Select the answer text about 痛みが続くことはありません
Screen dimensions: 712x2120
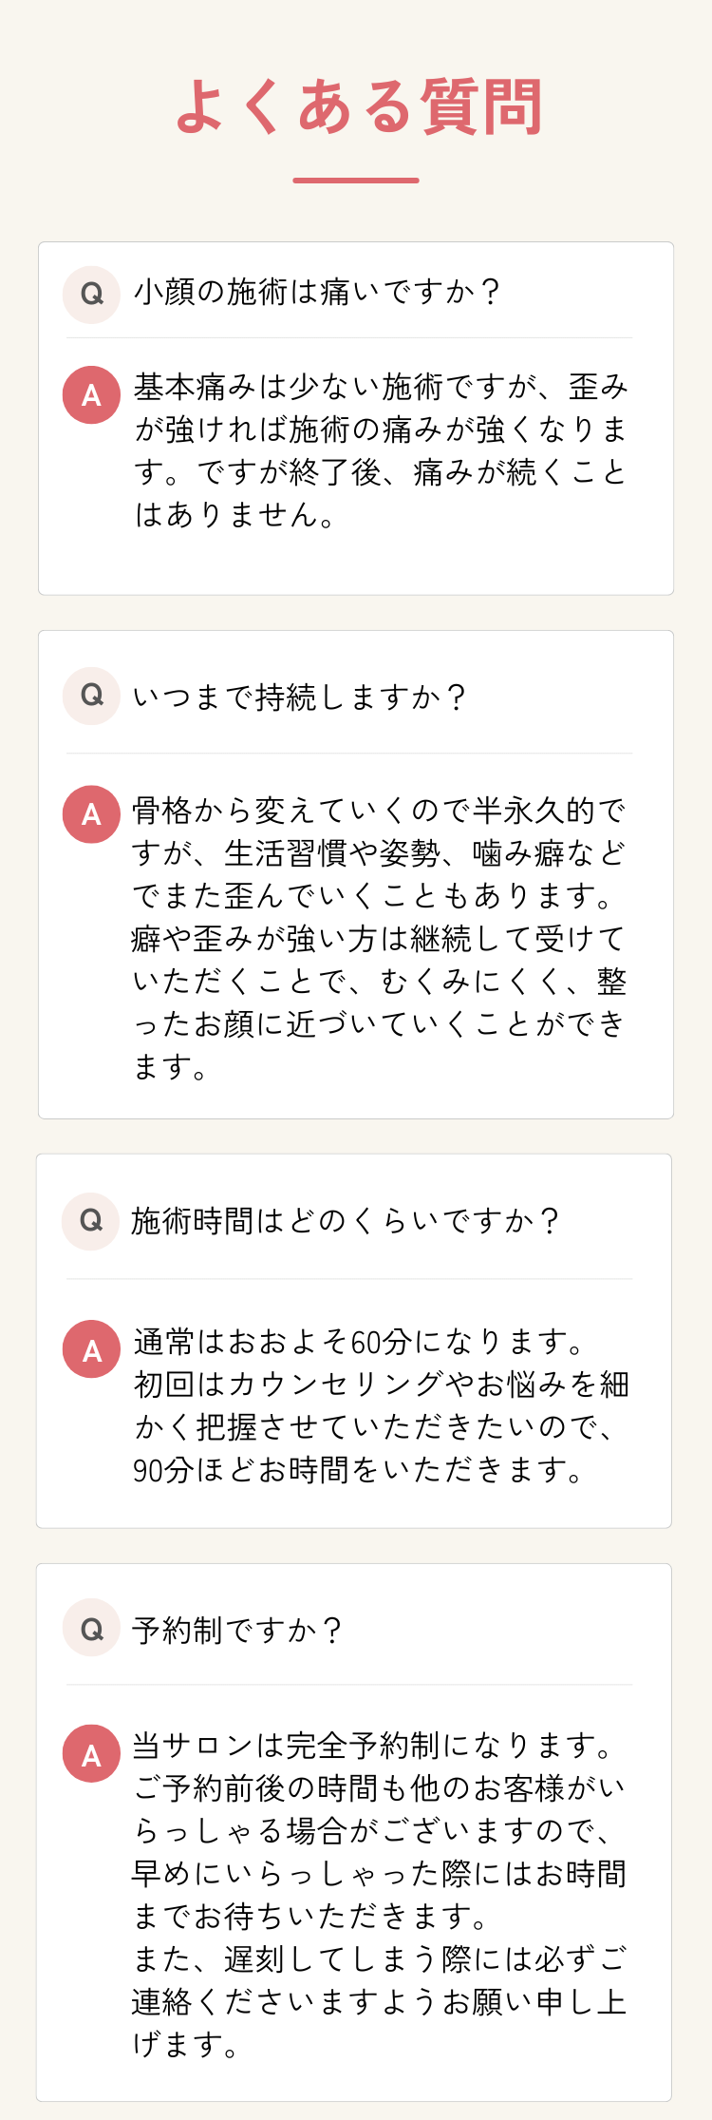pos(381,450)
